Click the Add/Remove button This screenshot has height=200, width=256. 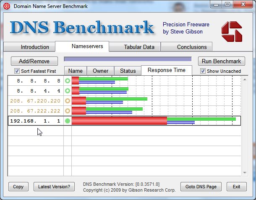34,61
